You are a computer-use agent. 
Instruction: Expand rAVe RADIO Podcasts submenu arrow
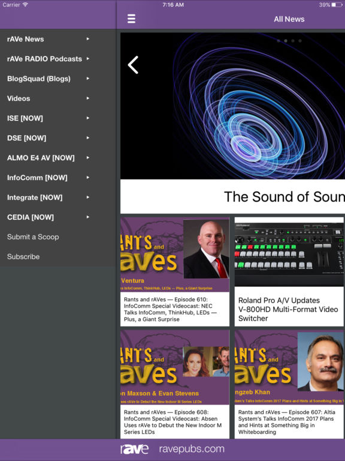click(87, 58)
